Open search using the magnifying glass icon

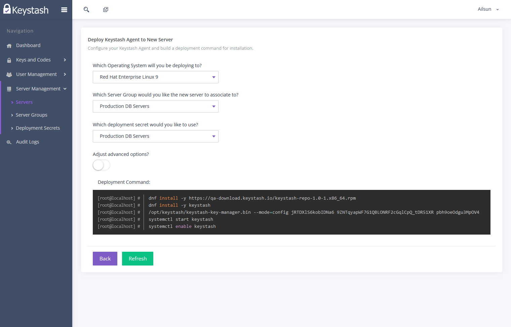[86, 9]
